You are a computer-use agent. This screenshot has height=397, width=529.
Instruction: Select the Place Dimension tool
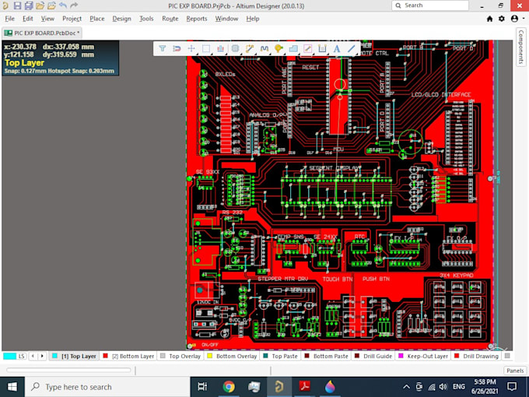click(322, 48)
